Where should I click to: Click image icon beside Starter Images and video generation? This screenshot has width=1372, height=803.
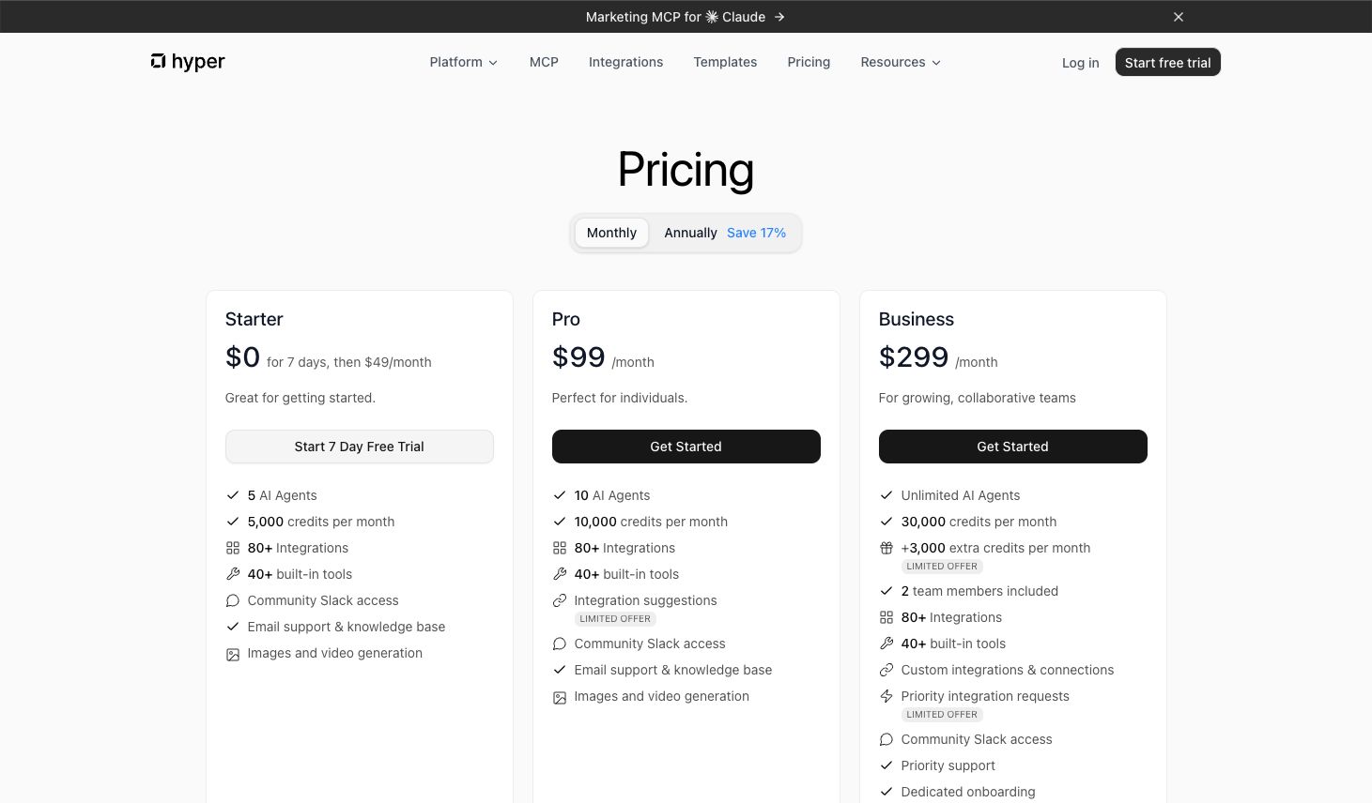click(233, 655)
